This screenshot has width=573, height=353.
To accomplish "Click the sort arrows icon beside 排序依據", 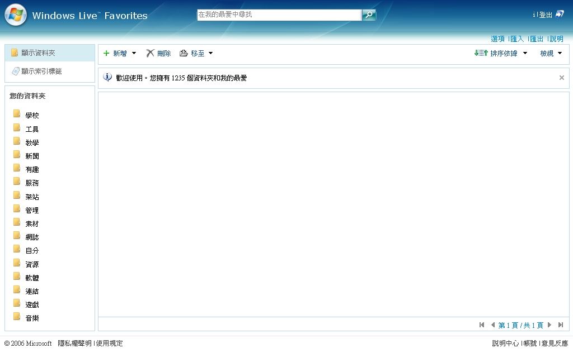I will [481, 53].
